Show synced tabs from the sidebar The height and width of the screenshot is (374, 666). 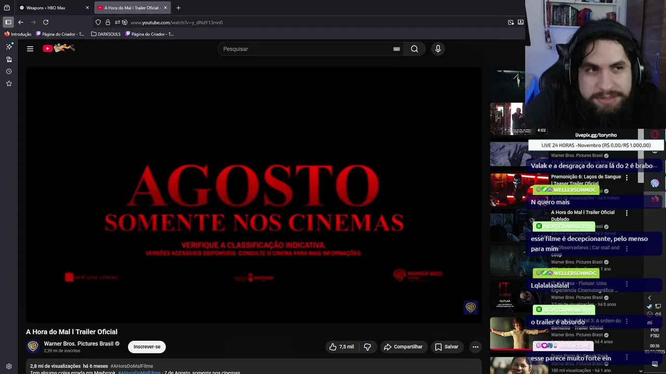tap(9, 59)
